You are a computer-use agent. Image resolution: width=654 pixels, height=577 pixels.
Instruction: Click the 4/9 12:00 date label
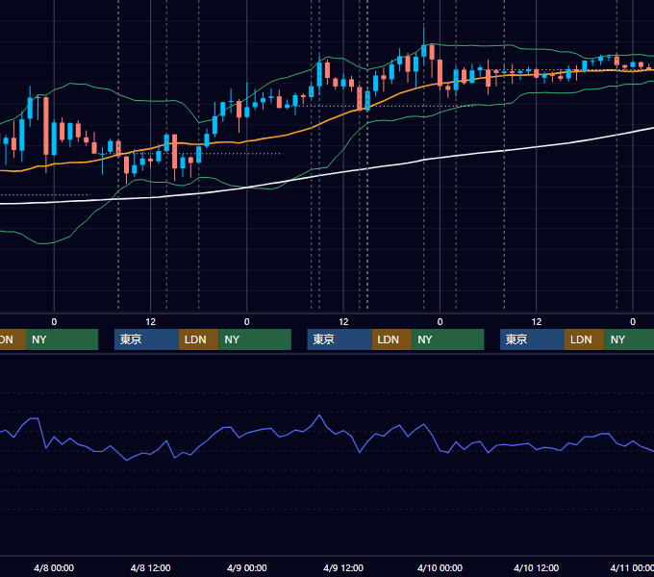click(343, 567)
